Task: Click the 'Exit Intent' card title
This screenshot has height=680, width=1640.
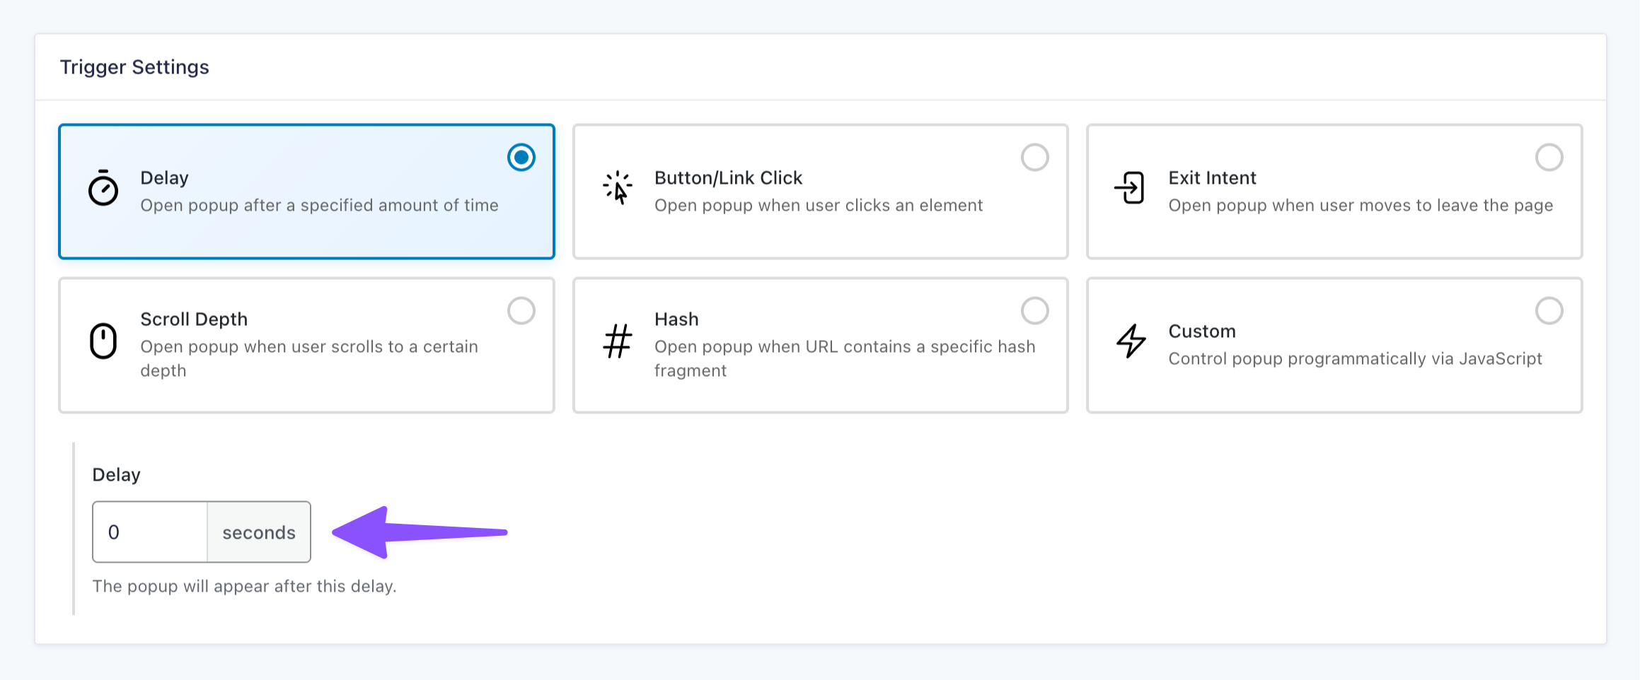Action: (1212, 178)
